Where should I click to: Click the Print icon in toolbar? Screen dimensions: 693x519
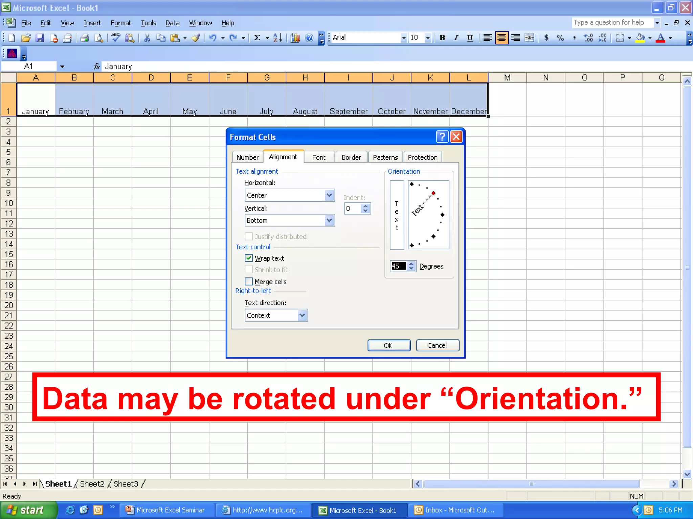point(85,38)
